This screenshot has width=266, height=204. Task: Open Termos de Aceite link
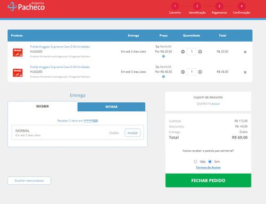(208, 167)
